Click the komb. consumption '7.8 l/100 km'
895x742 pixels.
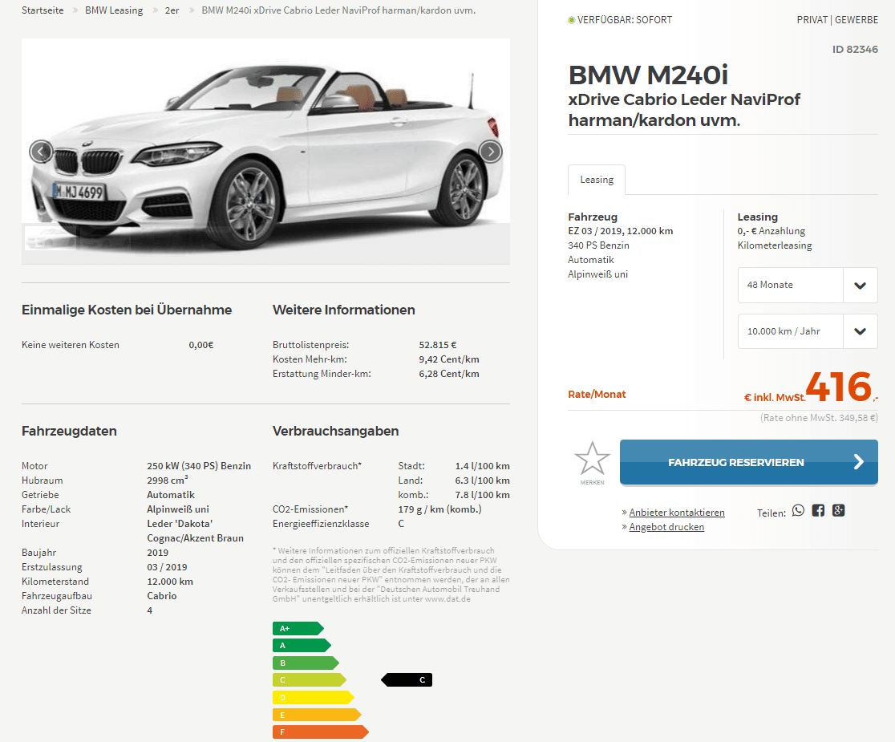482,495
